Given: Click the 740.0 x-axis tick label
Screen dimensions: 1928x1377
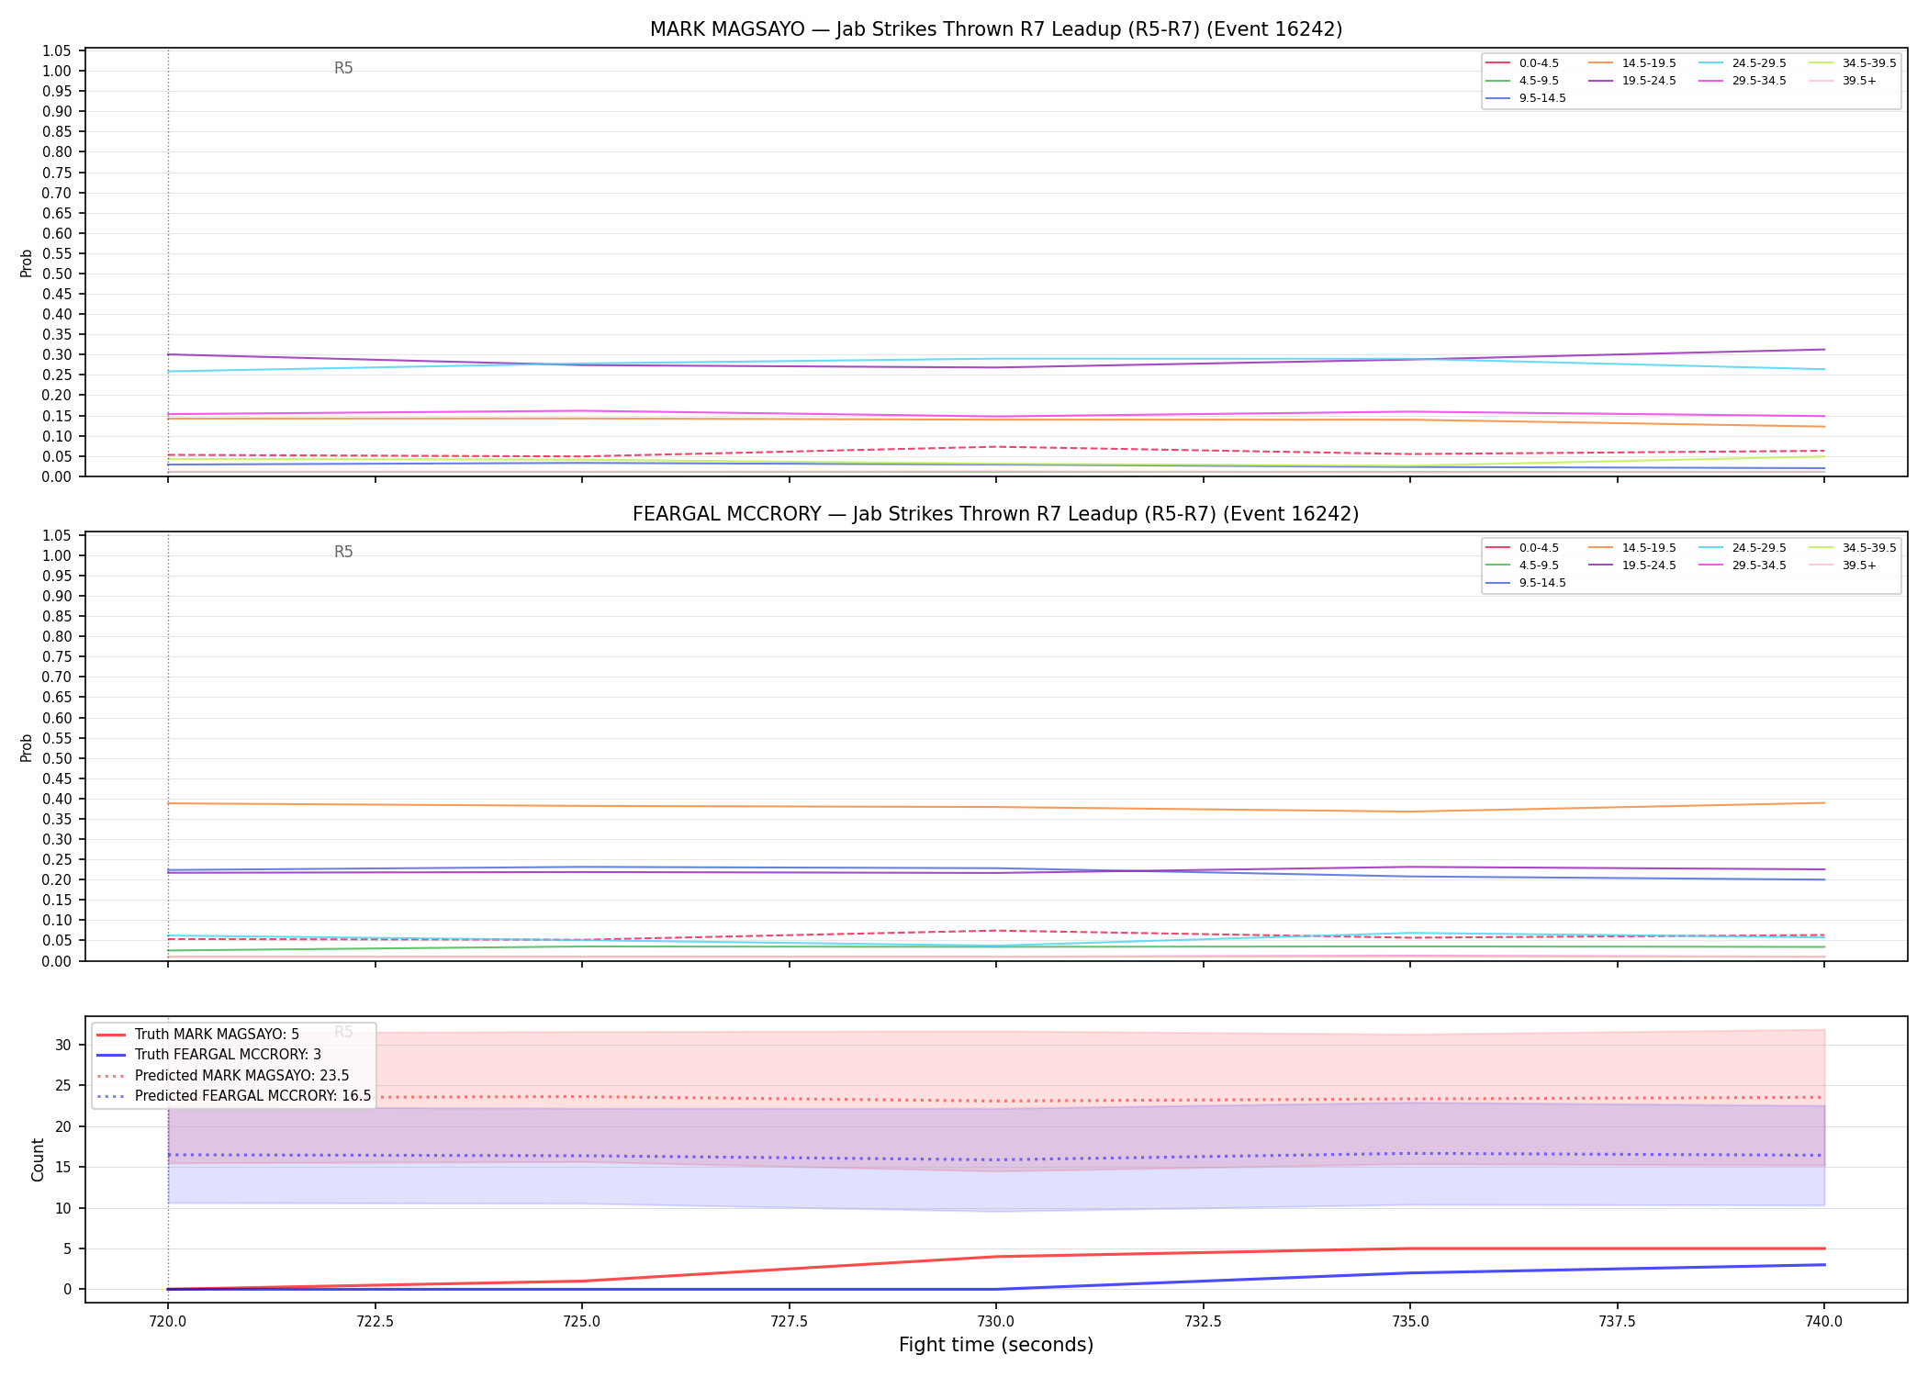Looking at the screenshot, I should coord(1824,1321).
